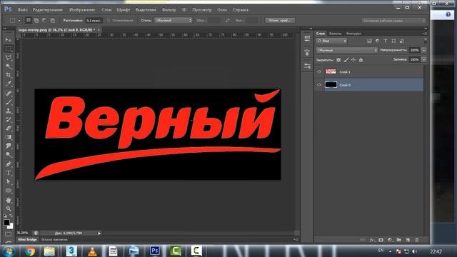Add layer style fx icon
The width and height of the screenshot is (457, 257).
click(x=372, y=240)
